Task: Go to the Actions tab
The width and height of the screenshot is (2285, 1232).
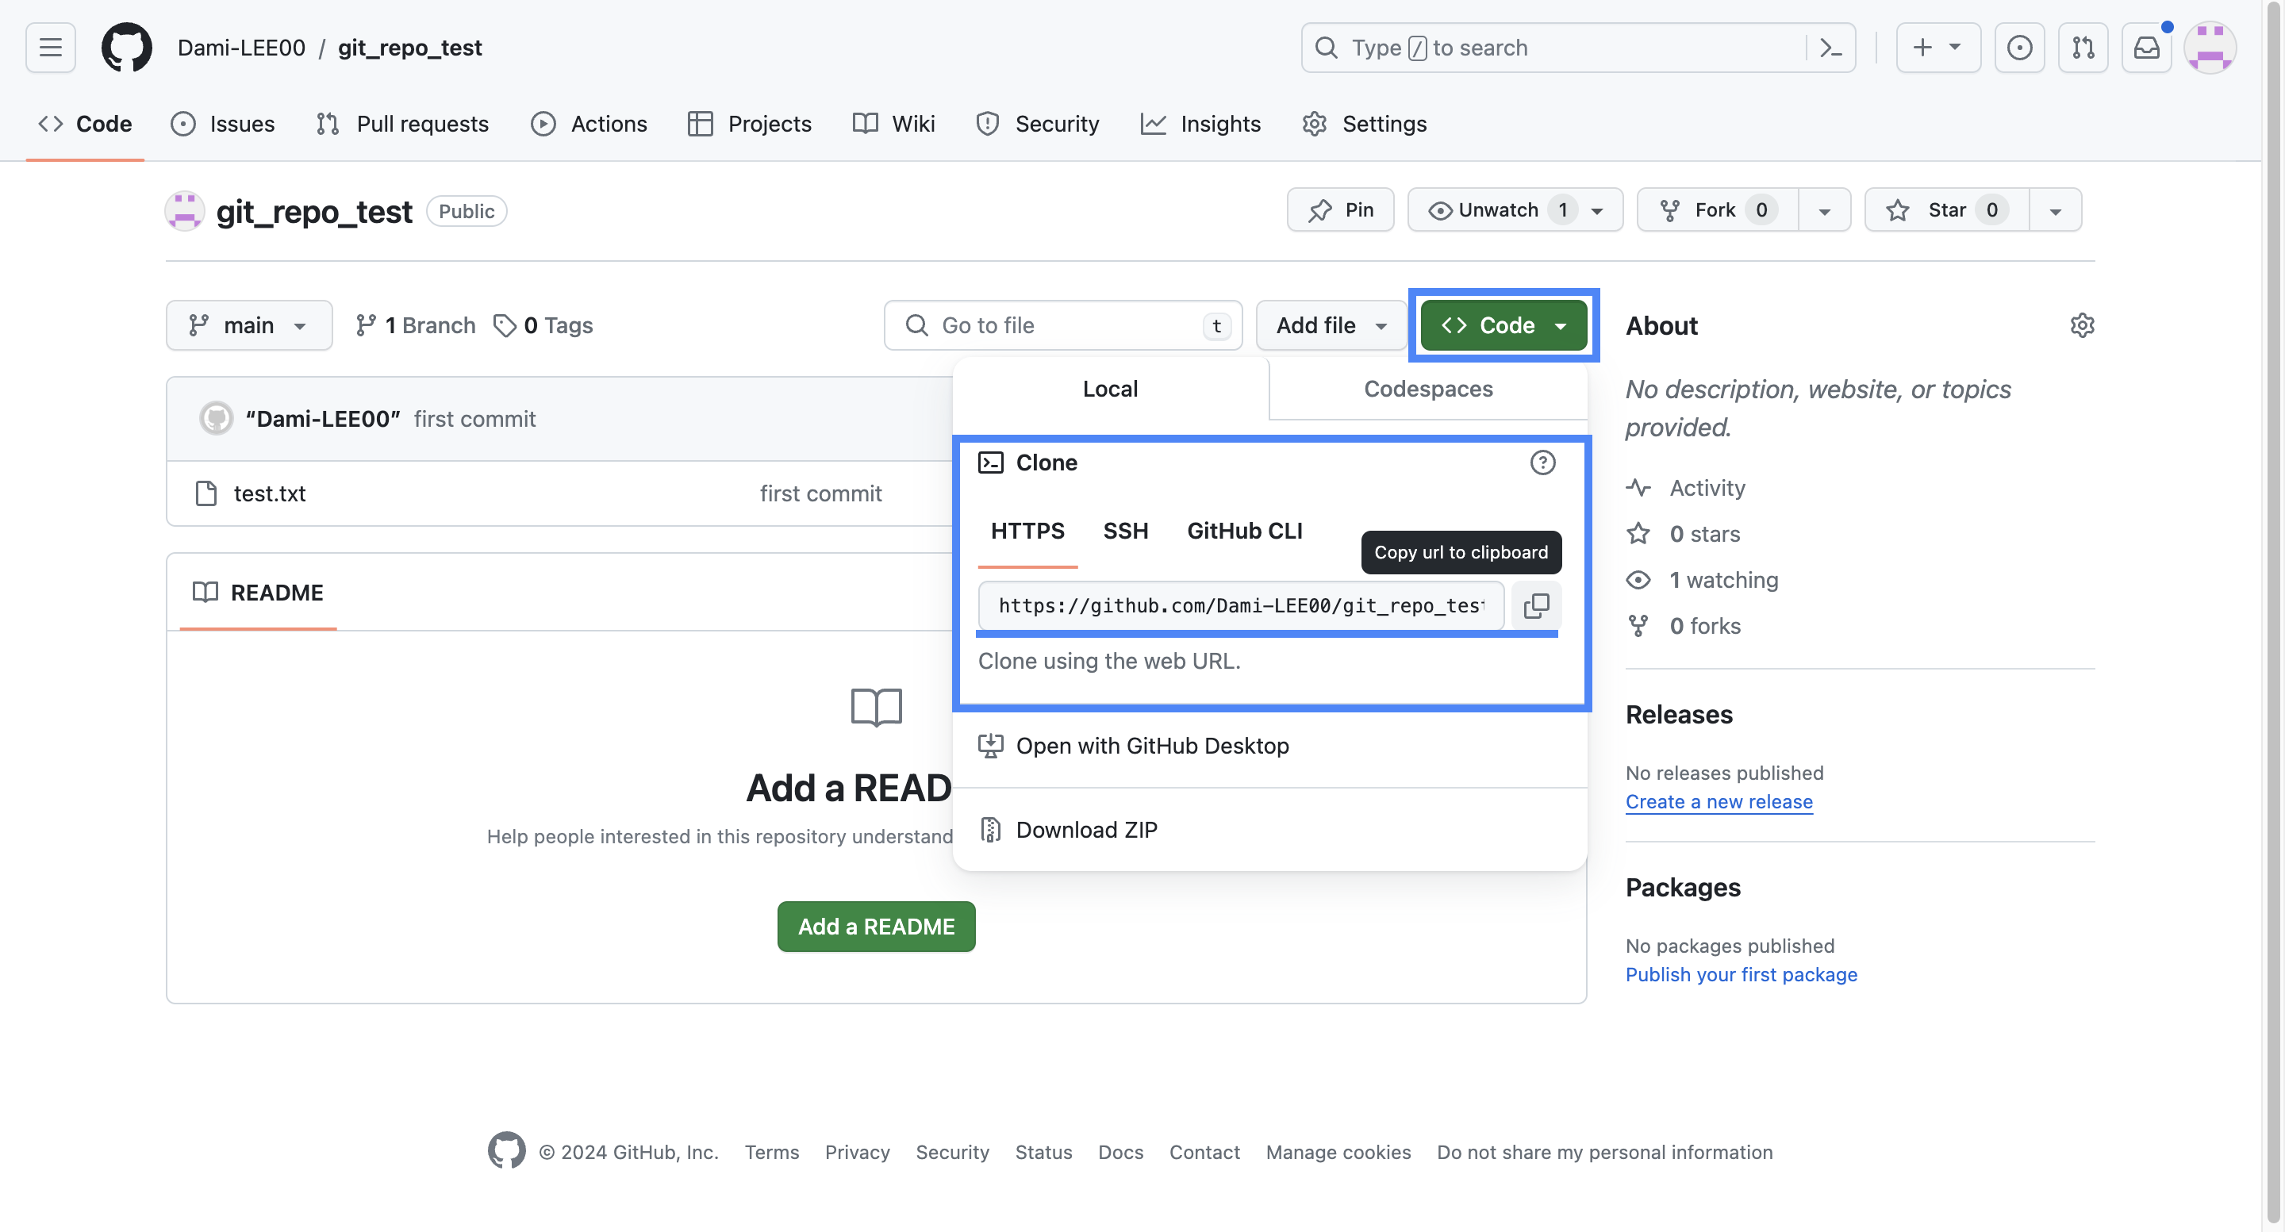Action: click(x=589, y=123)
